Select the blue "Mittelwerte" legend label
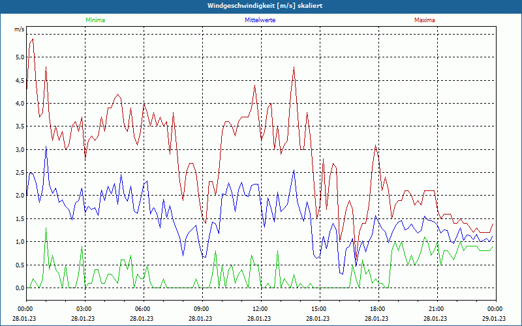Viewport: 522px width, 326px height. pyautogui.click(x=260, y=20)
